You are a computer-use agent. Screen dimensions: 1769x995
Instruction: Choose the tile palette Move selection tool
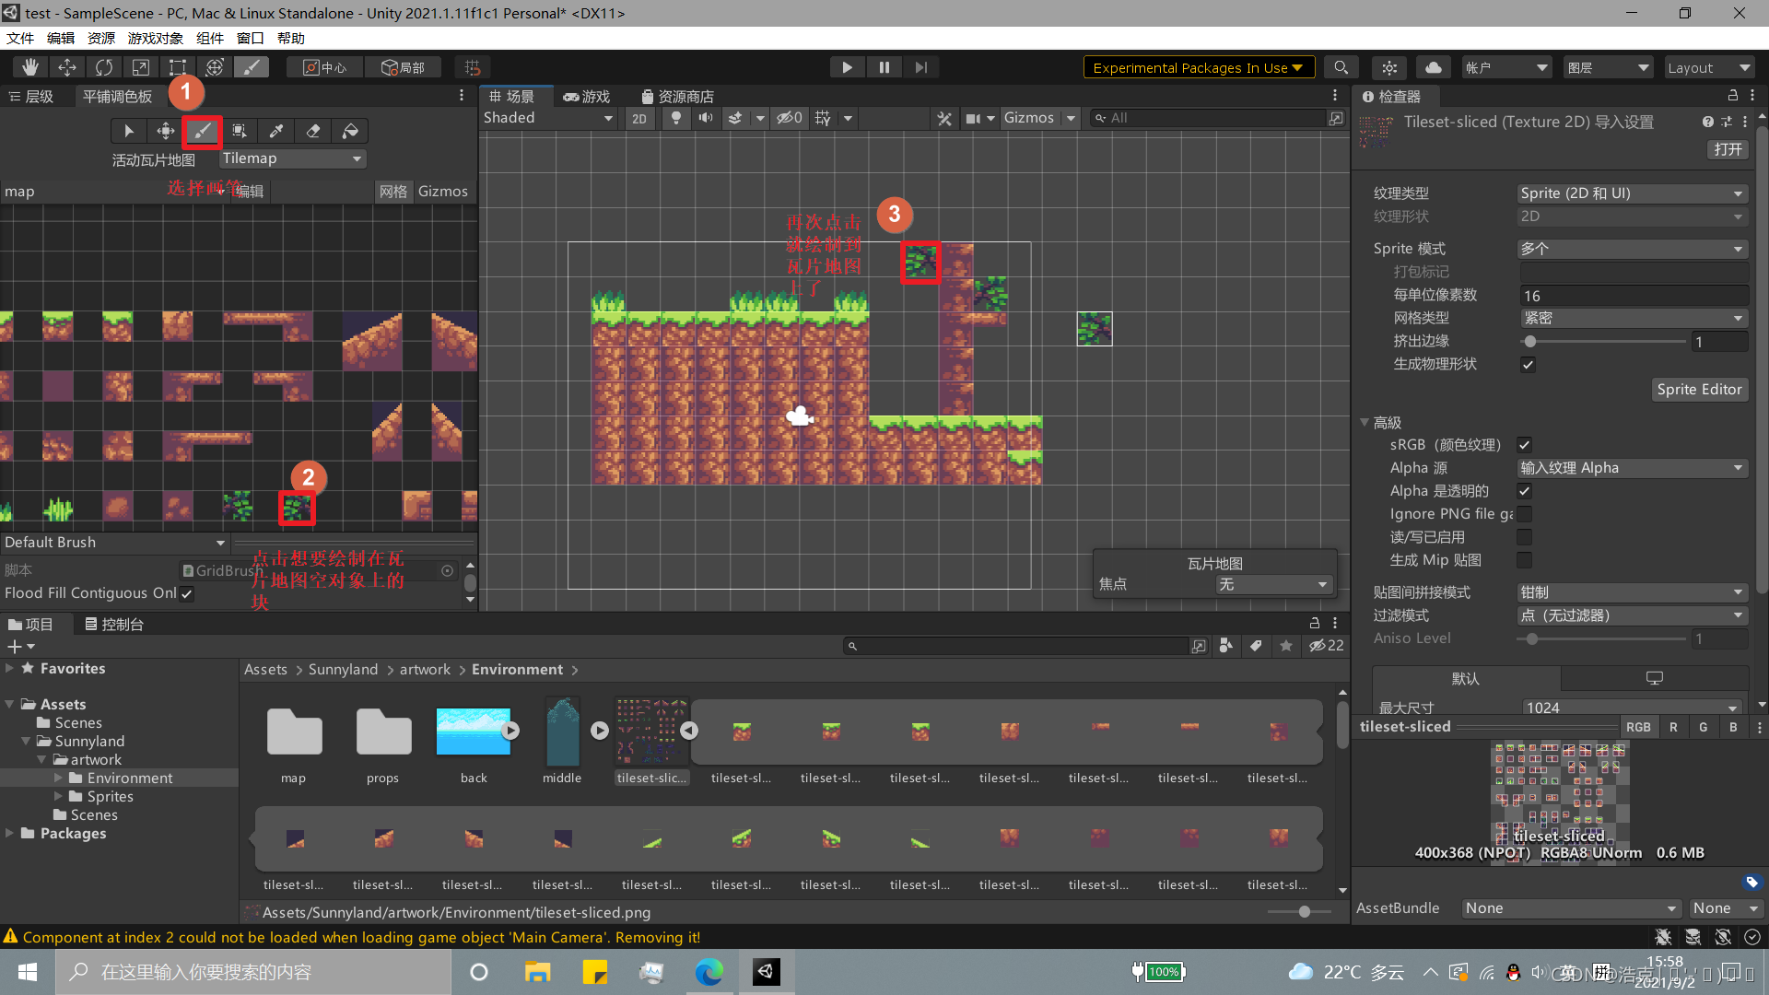tap(166, 131)
